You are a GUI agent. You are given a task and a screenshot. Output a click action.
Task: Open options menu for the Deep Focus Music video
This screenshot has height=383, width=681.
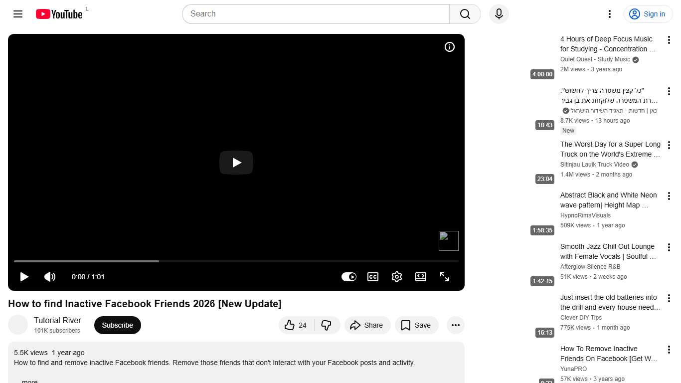pos(669,39)
